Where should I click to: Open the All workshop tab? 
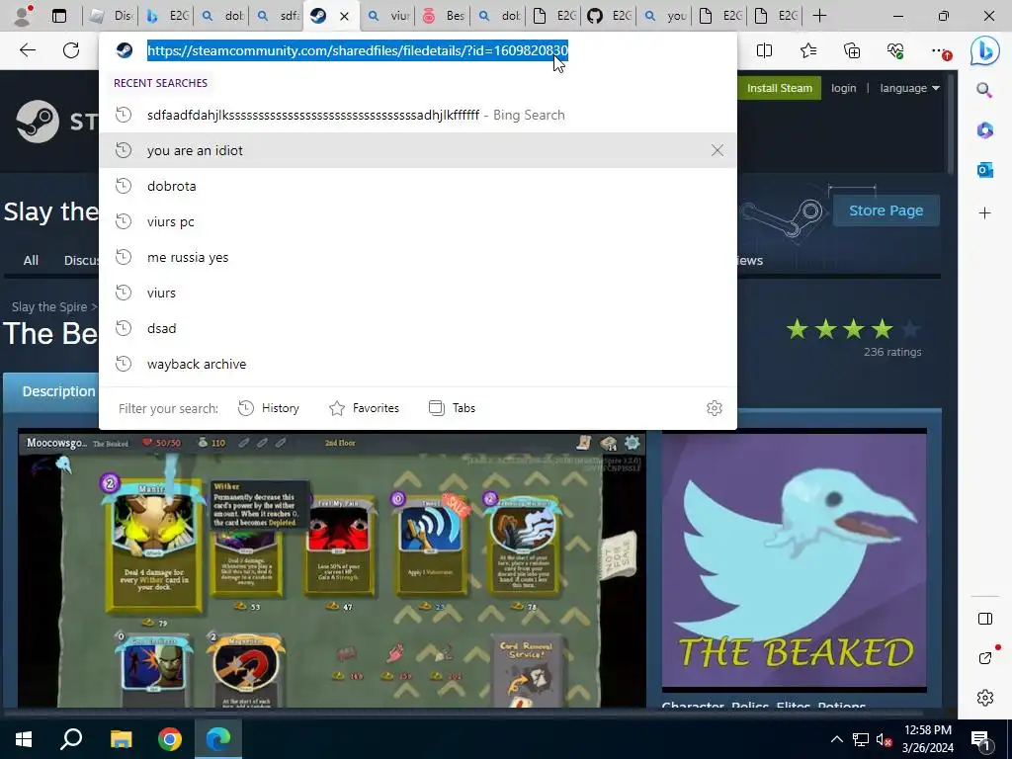[x=31, y=260]
